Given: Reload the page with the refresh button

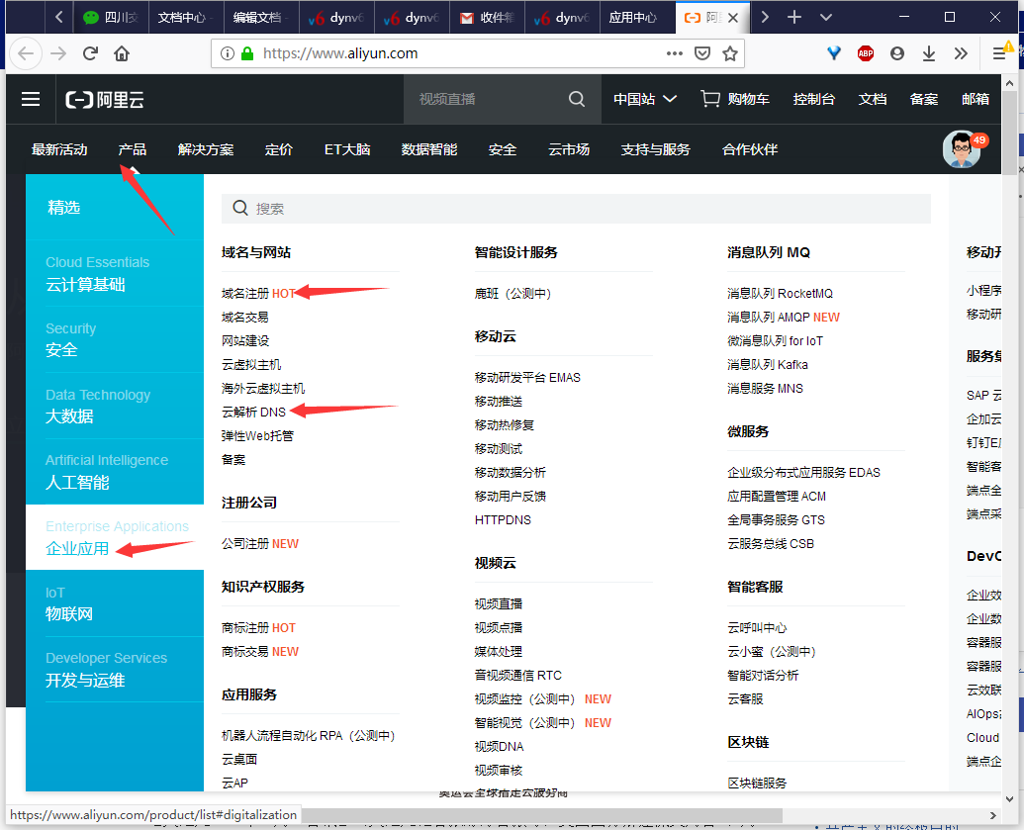Looking at the screenshot, I should point(90,53).
